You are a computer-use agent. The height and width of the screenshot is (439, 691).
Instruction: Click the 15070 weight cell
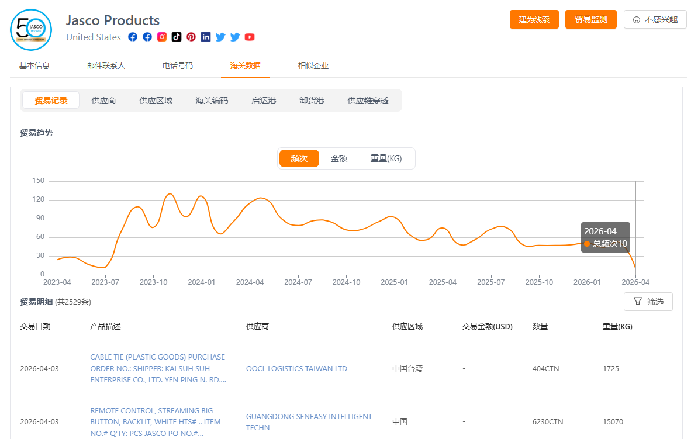tap(613, 422)
